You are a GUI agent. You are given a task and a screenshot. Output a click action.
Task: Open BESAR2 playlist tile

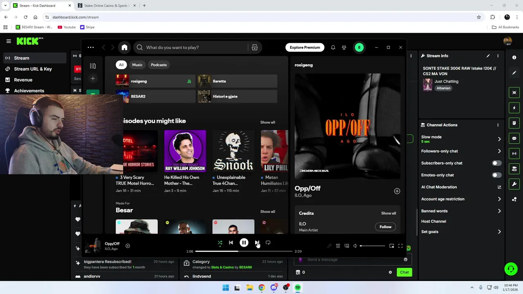coord(155,96)
